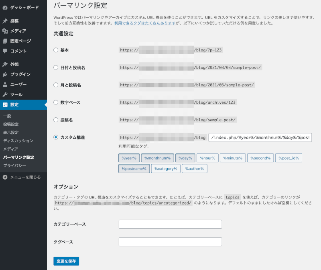Select the 基本 permalink radio option
Viewport: 321px width, 270px height.
(56, 50)
